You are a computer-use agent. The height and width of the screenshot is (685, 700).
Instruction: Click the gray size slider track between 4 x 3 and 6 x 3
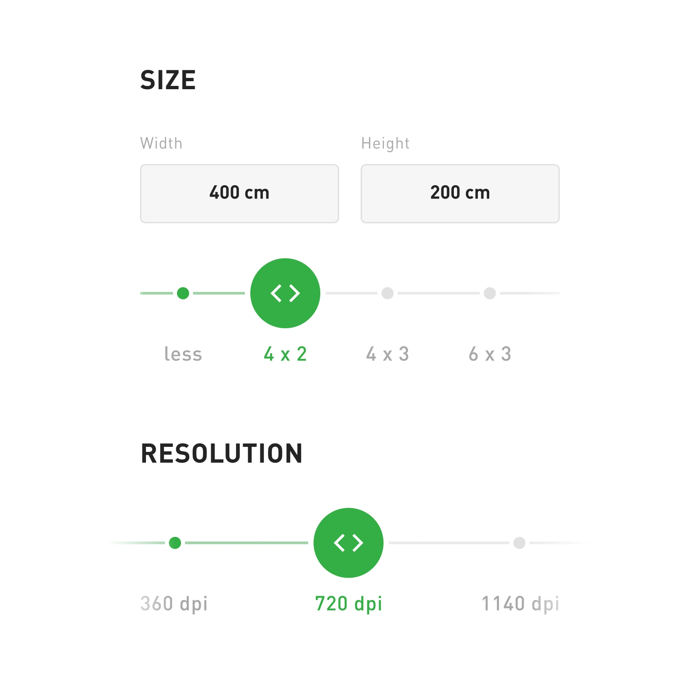point(439,293)
